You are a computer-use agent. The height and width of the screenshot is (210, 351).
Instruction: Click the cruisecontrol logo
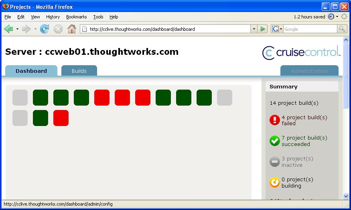coord(301,52)
